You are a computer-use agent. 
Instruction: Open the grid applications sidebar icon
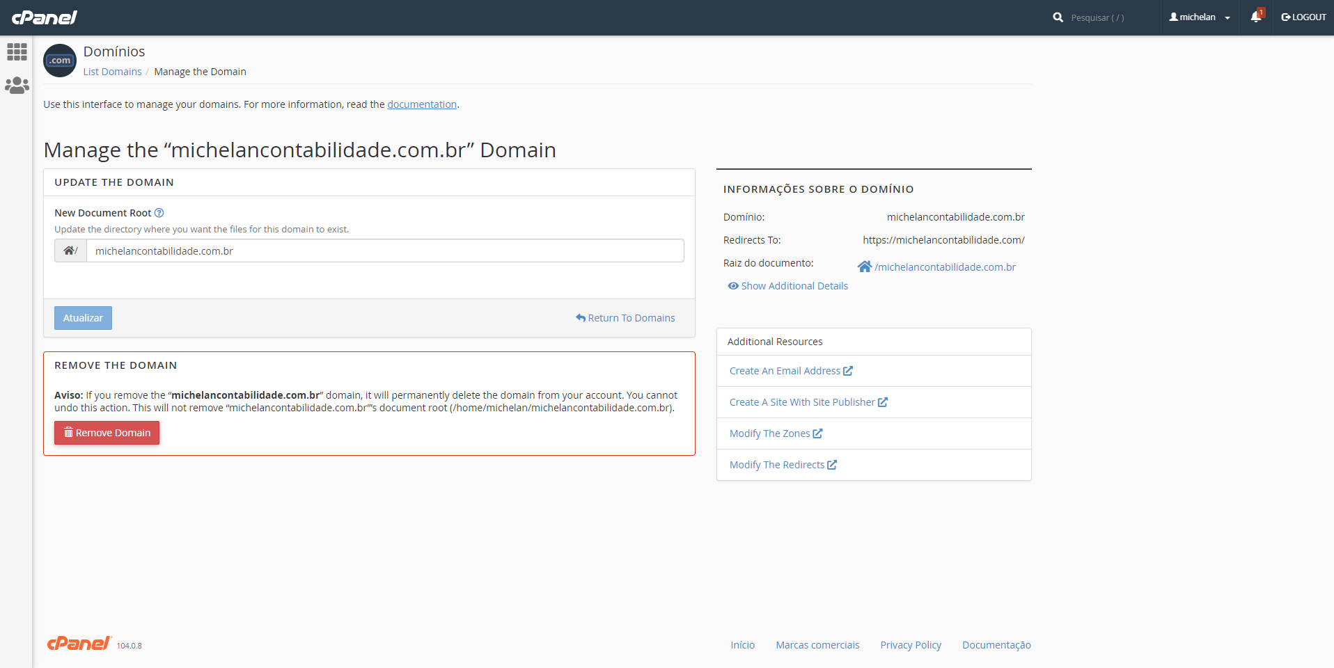coord(17,51)
